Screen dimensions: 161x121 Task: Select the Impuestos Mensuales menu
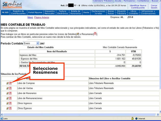pyautogui.click(x=49, y=12)
